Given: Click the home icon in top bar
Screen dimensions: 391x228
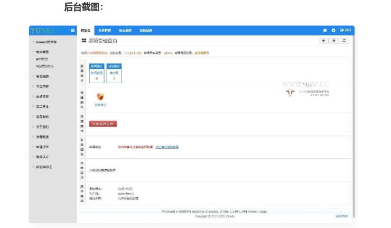Looking at the screenshot, I should pos(325,31).
